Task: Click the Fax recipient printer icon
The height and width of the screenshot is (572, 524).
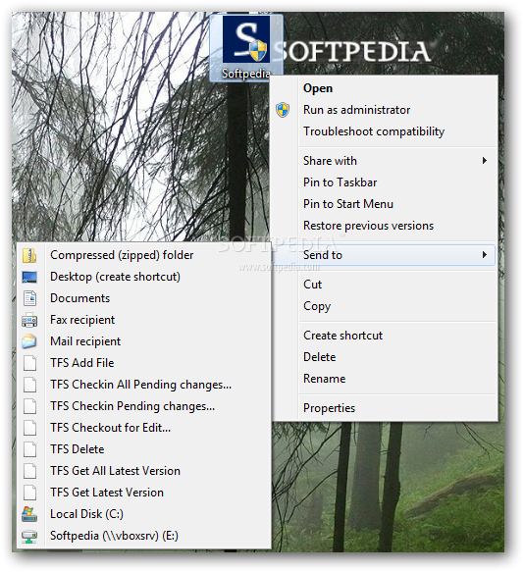Action: pyautogui.click(x=29, y=320)
